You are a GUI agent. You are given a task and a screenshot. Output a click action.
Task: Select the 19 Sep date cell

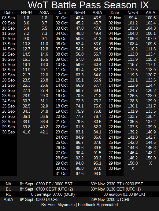(8, 75)
